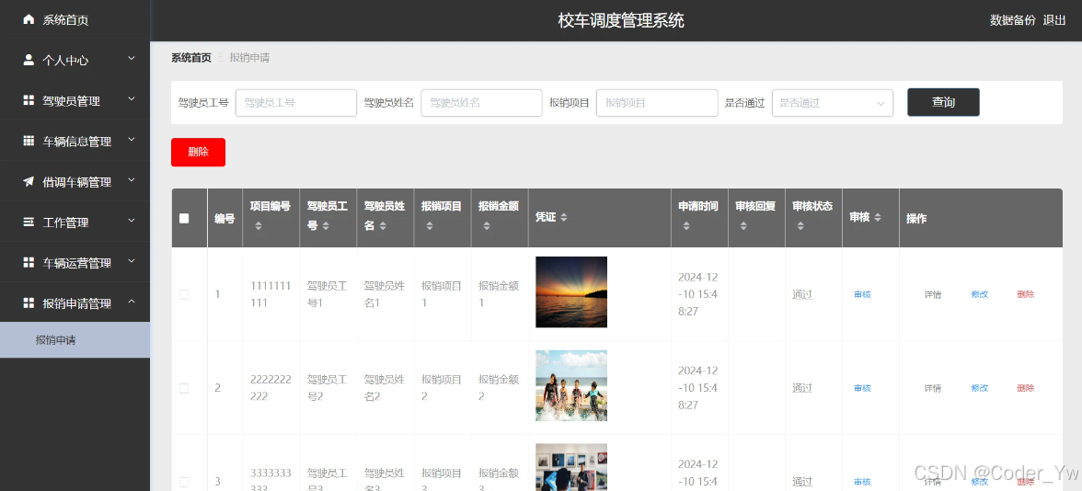Click the list icon beside 工作管理
Viewport: 1082px width, 491px height.
tap(29, 223)
